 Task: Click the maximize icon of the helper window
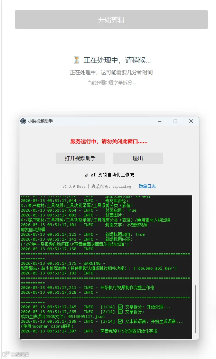(175, 121)
